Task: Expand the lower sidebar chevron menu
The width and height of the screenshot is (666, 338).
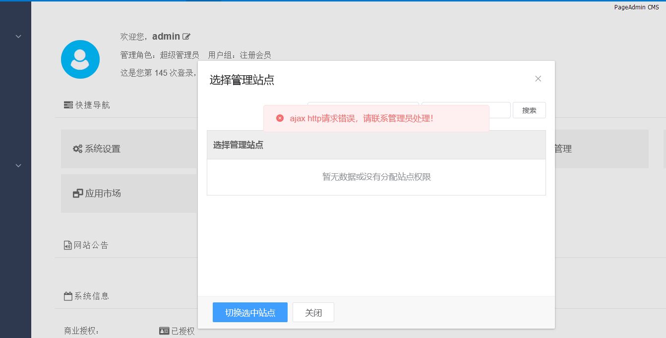Action: click(x=18, y=165)
